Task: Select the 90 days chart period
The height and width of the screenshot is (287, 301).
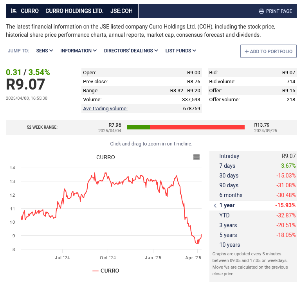Action: [253, 185]
